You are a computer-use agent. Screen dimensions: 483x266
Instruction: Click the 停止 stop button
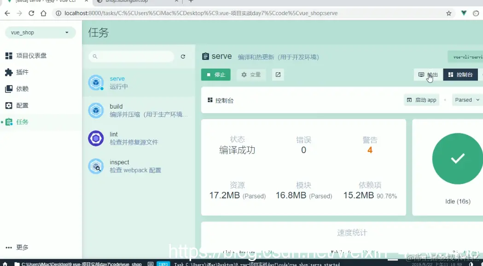click(x=215, y=74)
